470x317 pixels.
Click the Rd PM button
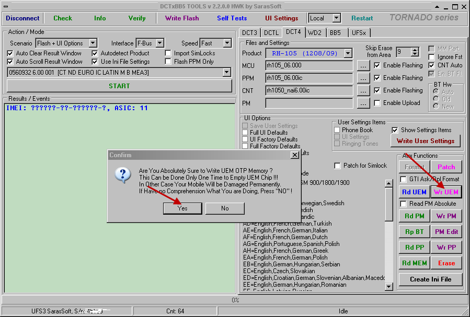414,216
